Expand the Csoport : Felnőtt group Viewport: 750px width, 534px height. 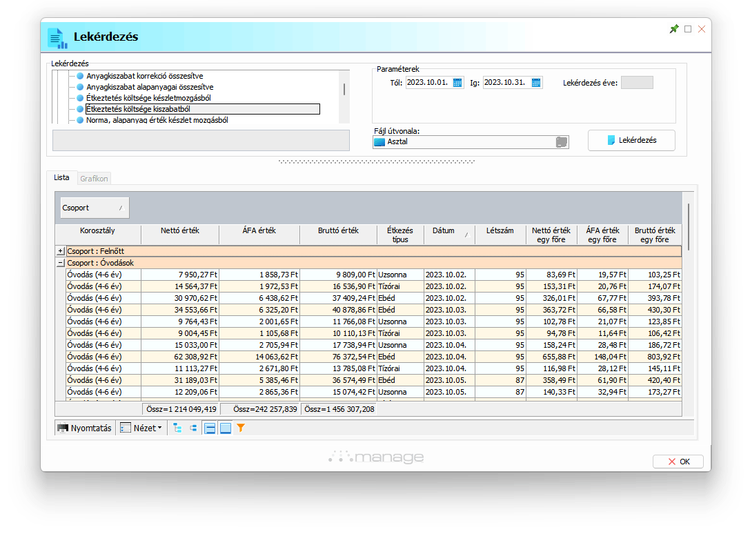click(x=60, y=251)
